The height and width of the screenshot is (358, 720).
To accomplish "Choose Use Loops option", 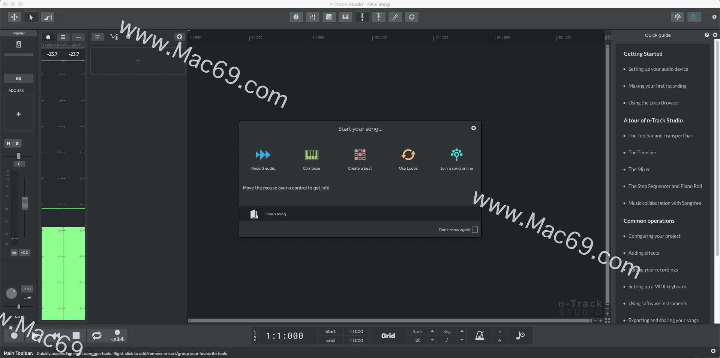I will 408,159.
